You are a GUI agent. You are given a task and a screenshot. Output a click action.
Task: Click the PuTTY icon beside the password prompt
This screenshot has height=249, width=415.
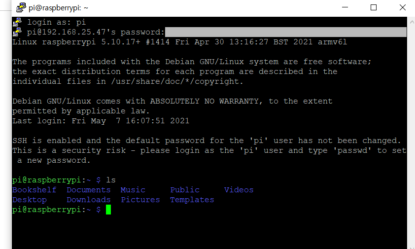click(17, 32)
